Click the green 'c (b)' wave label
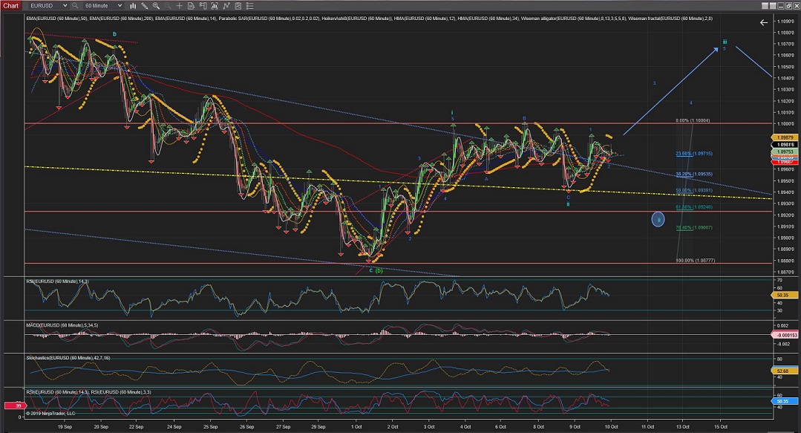Viewport: 801px width, 433px height. [x=376, y=270]
